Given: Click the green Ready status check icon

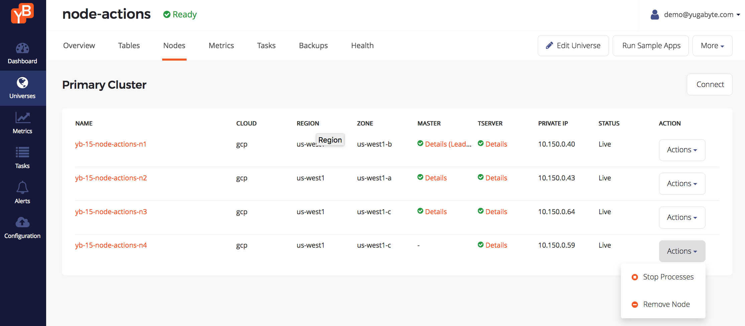Looking at the screenshot, I should coord(167,14).
